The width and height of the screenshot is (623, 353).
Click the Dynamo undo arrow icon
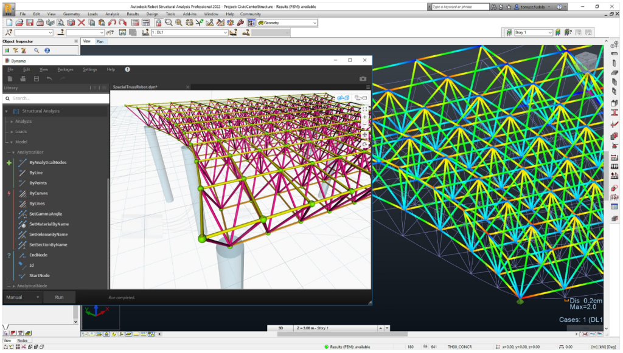pyautogui.click(x=49, y=79)
